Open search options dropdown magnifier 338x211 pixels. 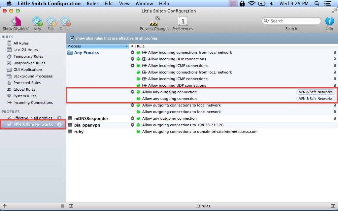(x=266, y=21)
